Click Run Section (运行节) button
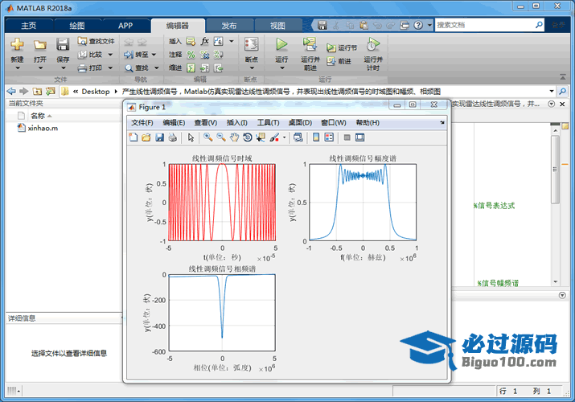Image resolution: width=575 pixels, height=402 pixels. tap(342, 48)
